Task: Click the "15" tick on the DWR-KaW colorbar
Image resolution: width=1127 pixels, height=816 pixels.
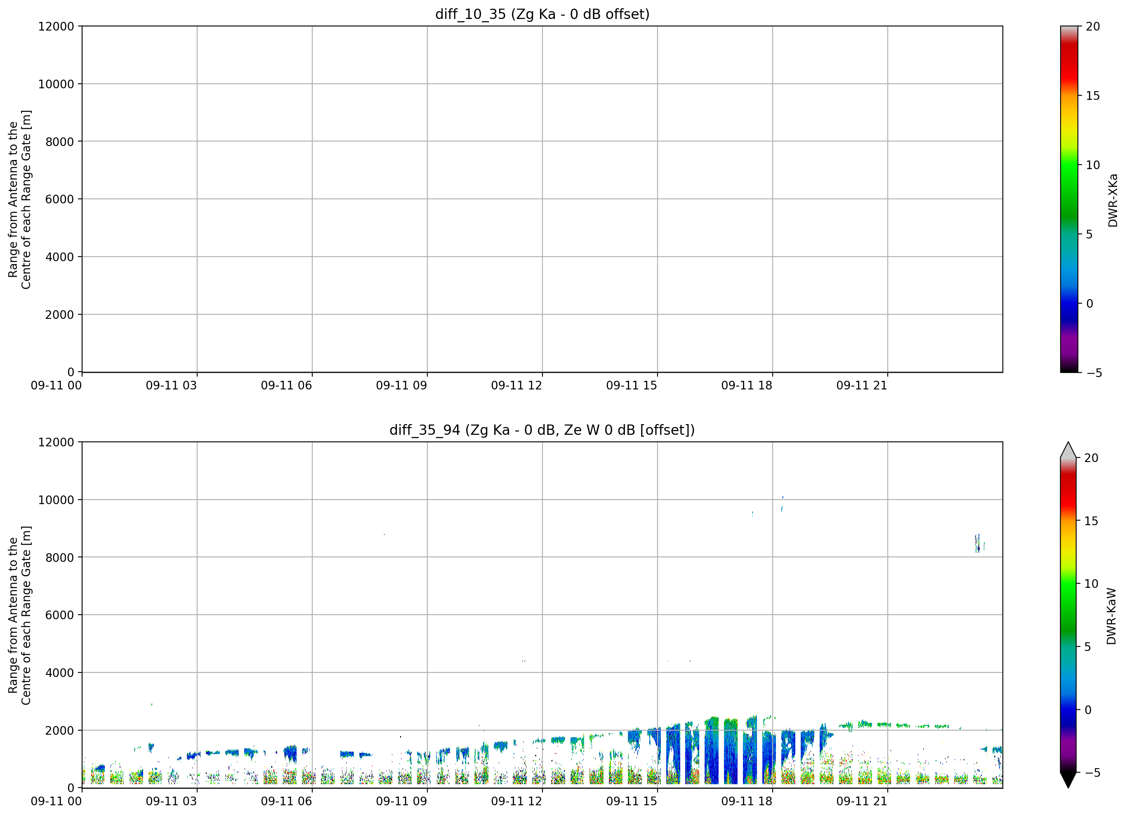Action: [1091, 521]
